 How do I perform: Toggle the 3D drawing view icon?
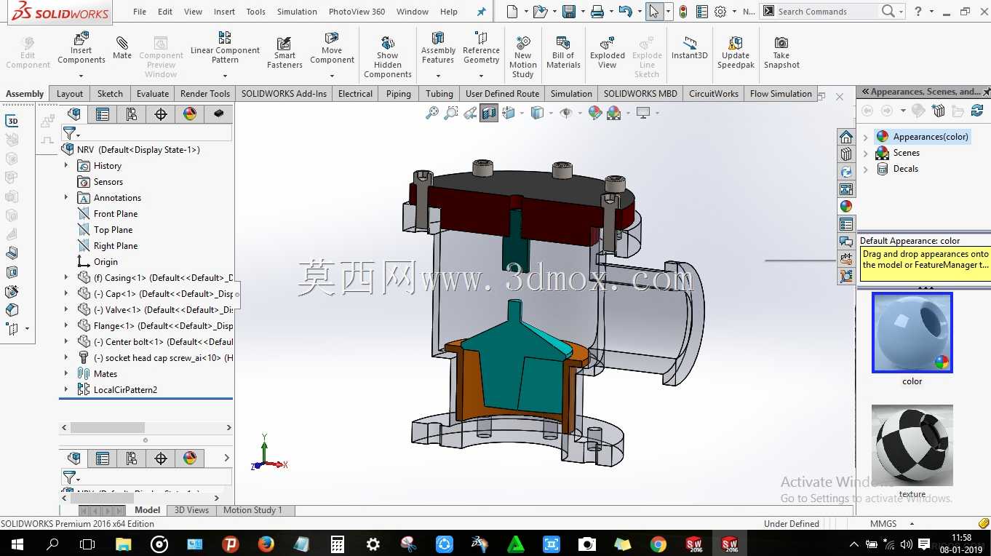tap(12, 121)
